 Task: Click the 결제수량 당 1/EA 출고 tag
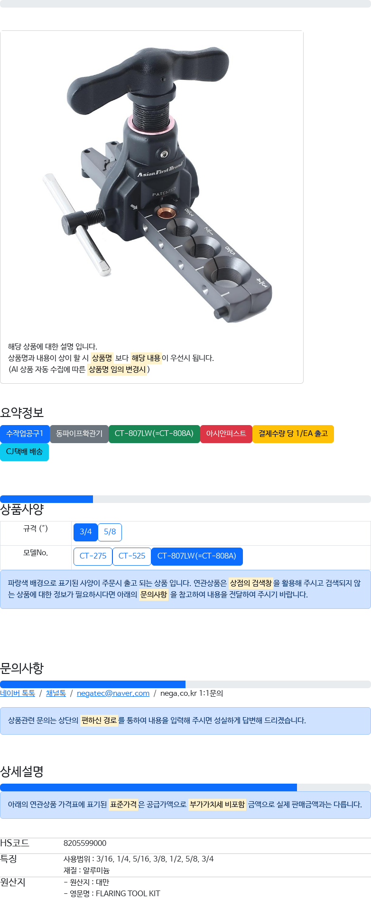pos(293,434)
